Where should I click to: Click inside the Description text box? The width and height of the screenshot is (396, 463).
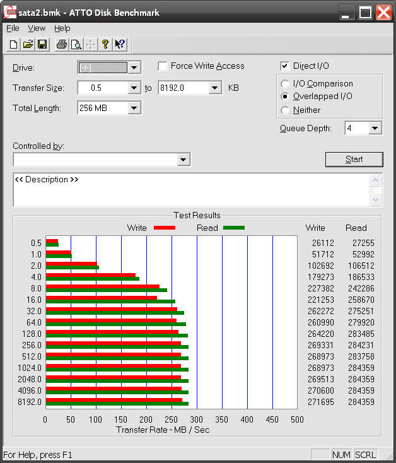click(x=191, y=190)
